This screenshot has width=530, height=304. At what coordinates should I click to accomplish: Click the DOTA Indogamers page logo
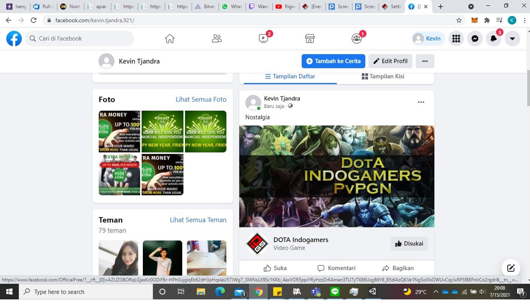[257, 244]
